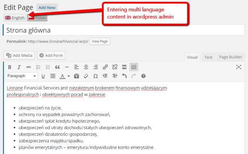Open the Paragraph format dropdown
Screen dimensions: 248x154
click(21, 76)
